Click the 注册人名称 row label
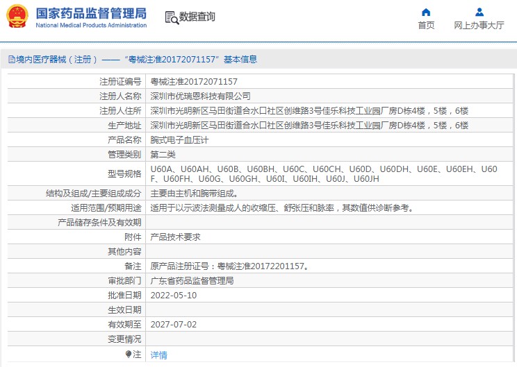 (x=120, y=96)
